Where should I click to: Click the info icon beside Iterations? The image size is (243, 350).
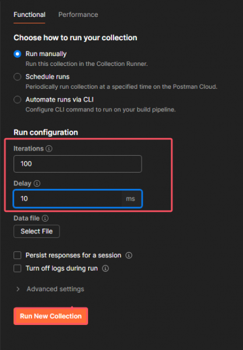(49, 148)
